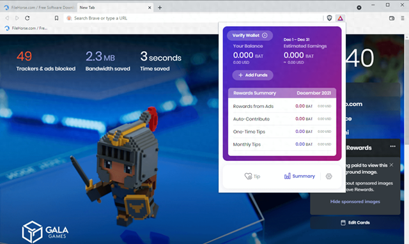The image size is (409, 244).
Task: Dismiss the sponsored image notification
Action: [391, 165]
